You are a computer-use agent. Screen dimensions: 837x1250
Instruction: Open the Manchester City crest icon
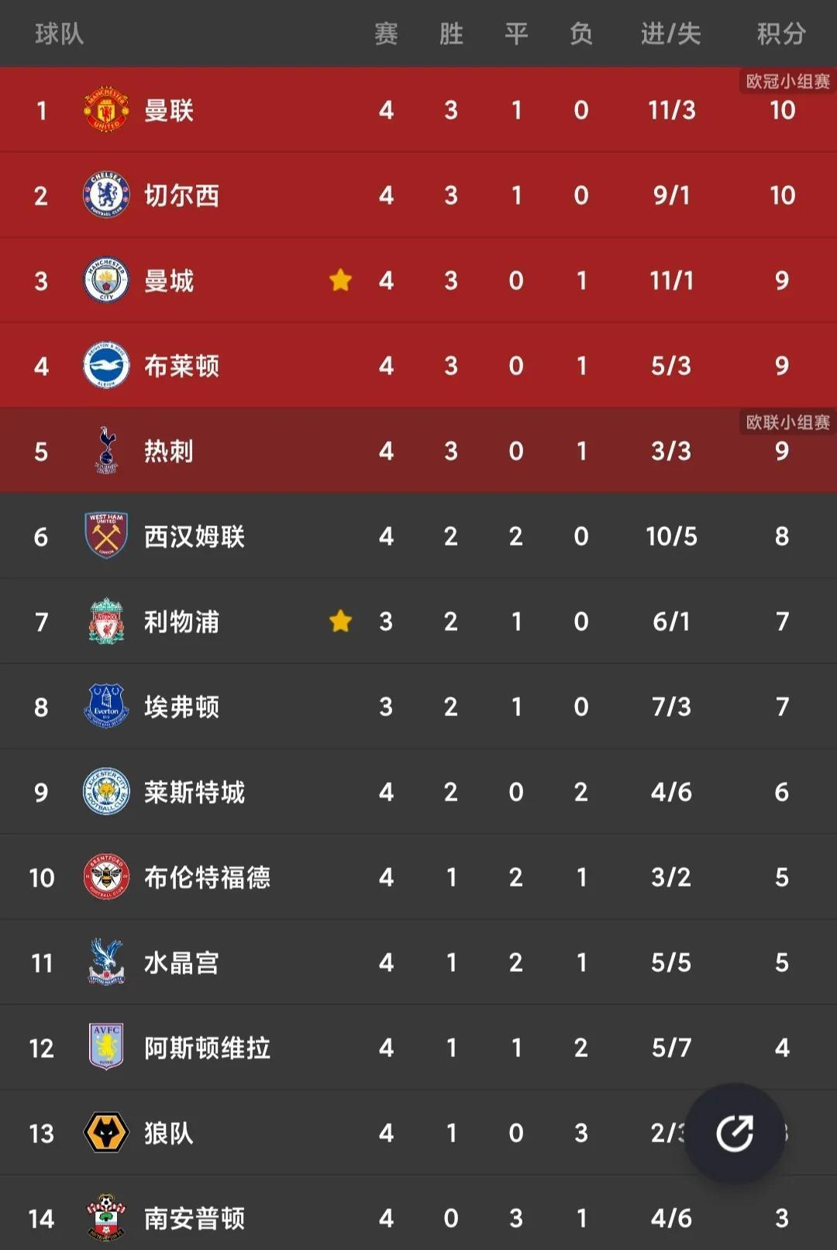point(106,281)
